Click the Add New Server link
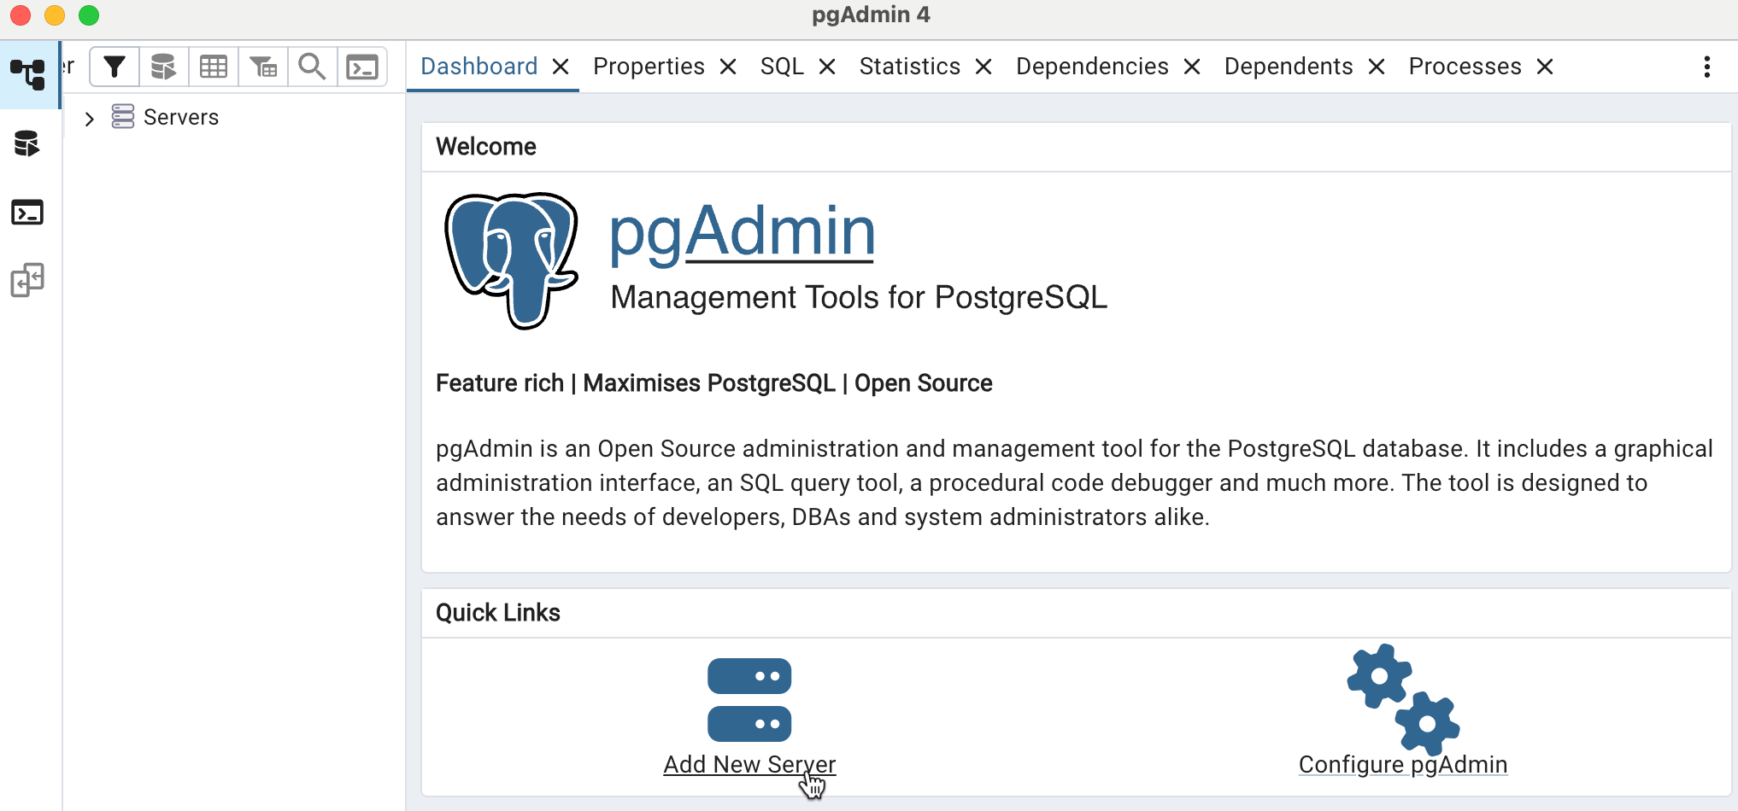1738x811 pixels. click(749, 764)
